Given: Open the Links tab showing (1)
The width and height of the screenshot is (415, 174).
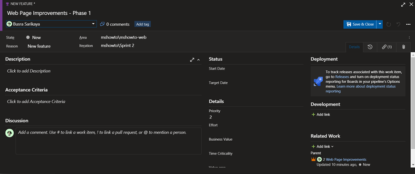Looking at the screenshot, I should 386,47.
